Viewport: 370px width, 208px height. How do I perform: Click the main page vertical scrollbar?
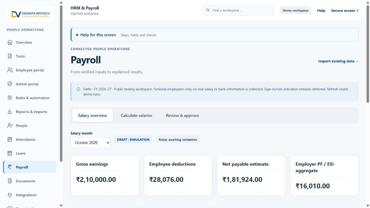pyautogui.click(x=368, y=54)
